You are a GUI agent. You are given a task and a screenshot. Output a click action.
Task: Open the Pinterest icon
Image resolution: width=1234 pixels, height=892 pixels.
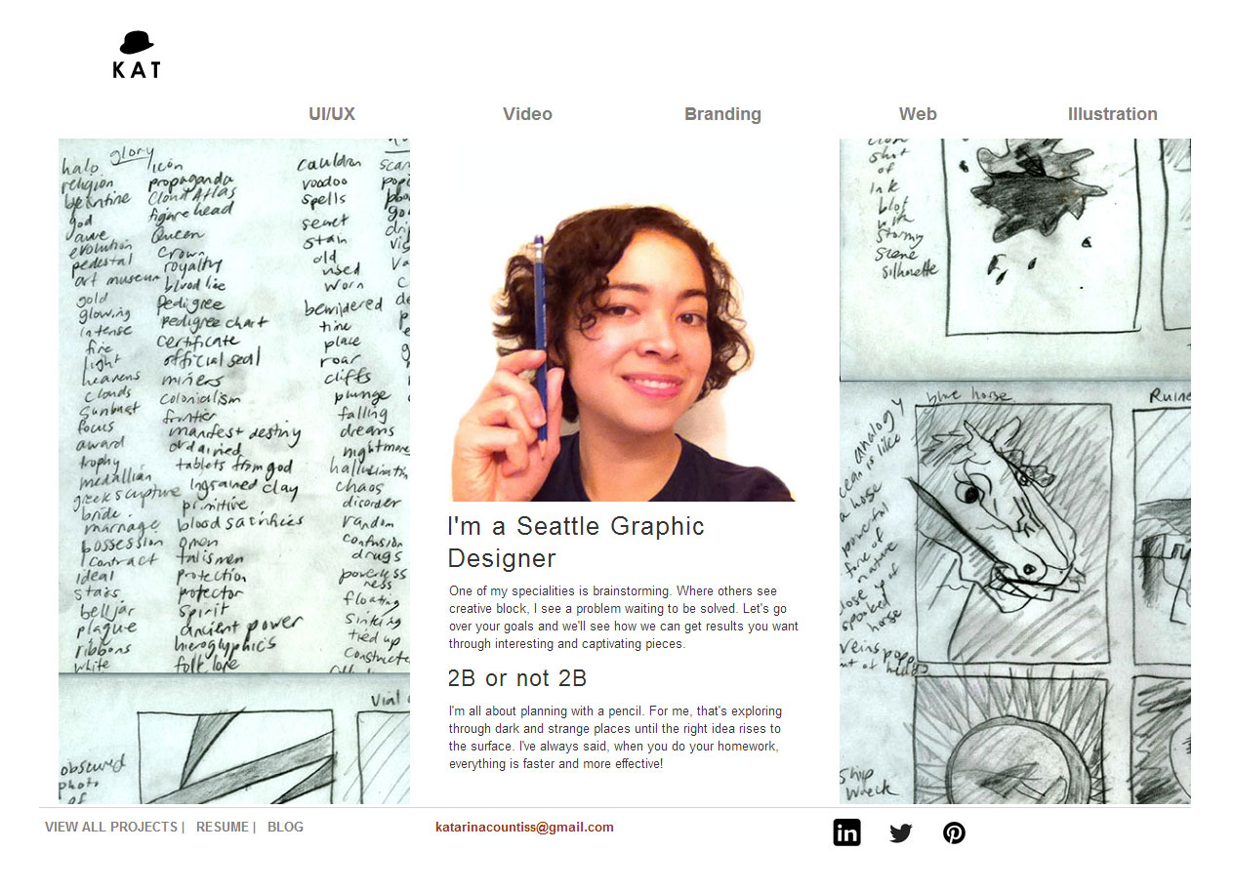point(954,832)
